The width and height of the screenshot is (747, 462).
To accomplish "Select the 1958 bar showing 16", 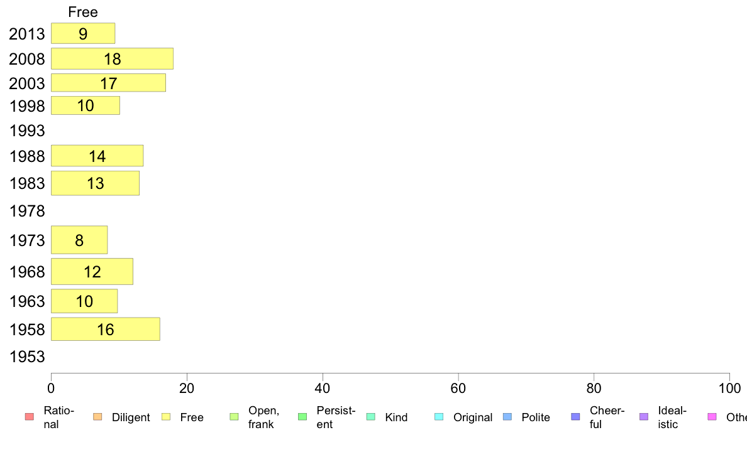I will click(x=105, y=330).
